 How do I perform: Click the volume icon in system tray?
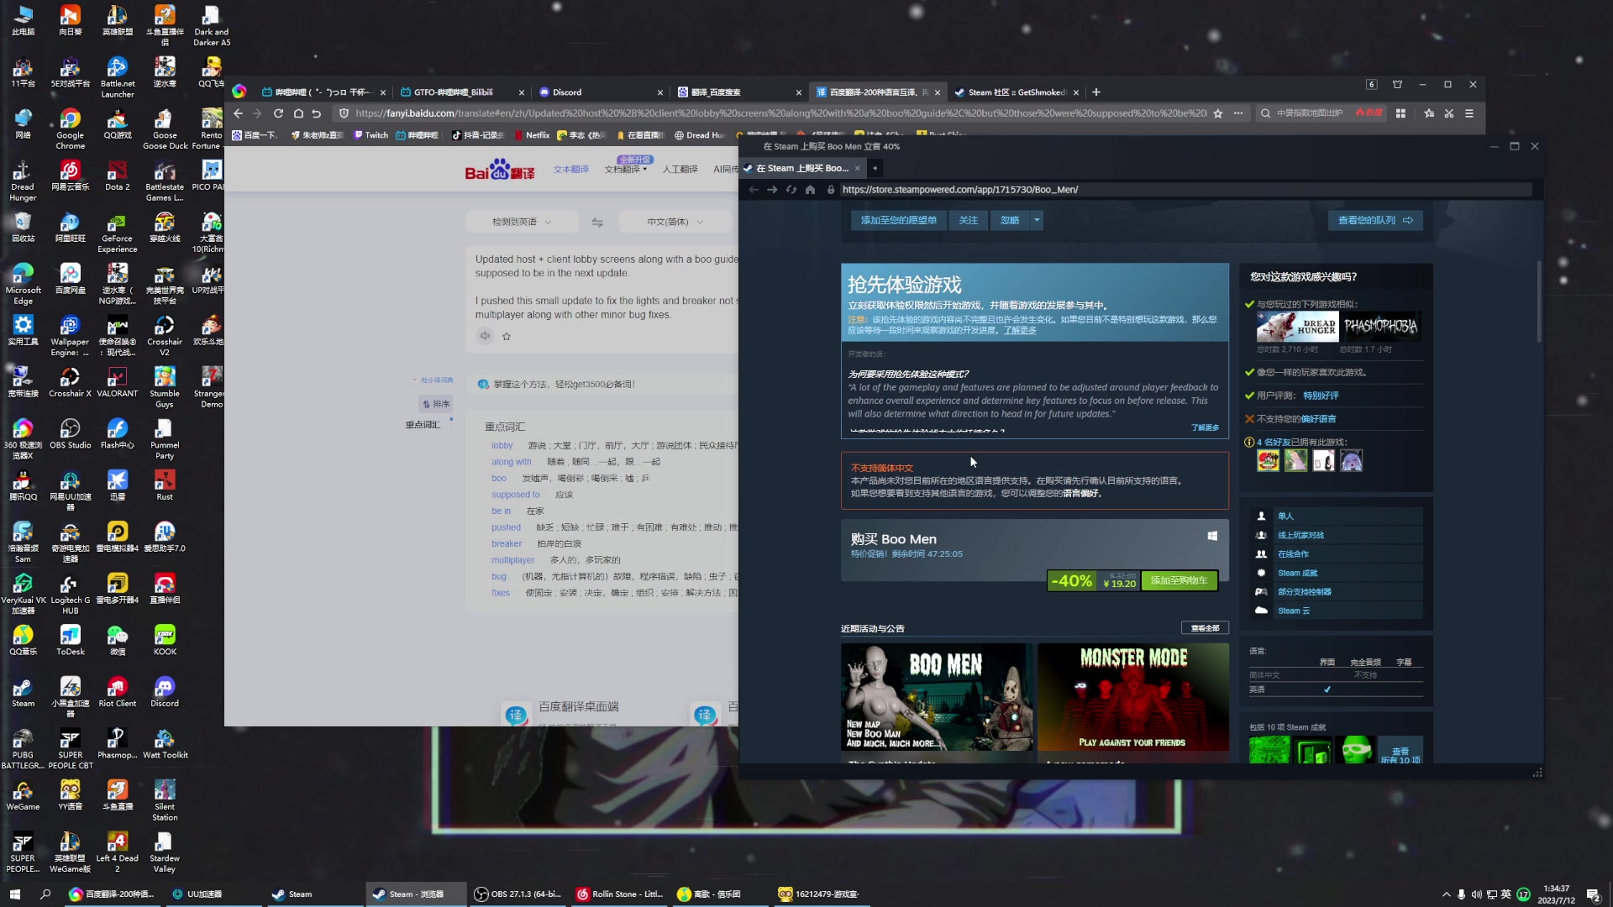point(1476,894)
